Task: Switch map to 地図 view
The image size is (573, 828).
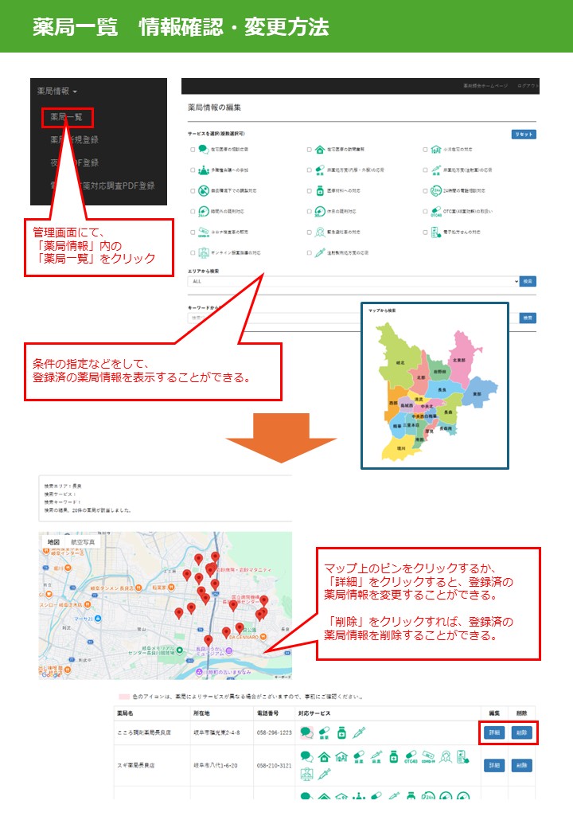Action: coord(53,542)
